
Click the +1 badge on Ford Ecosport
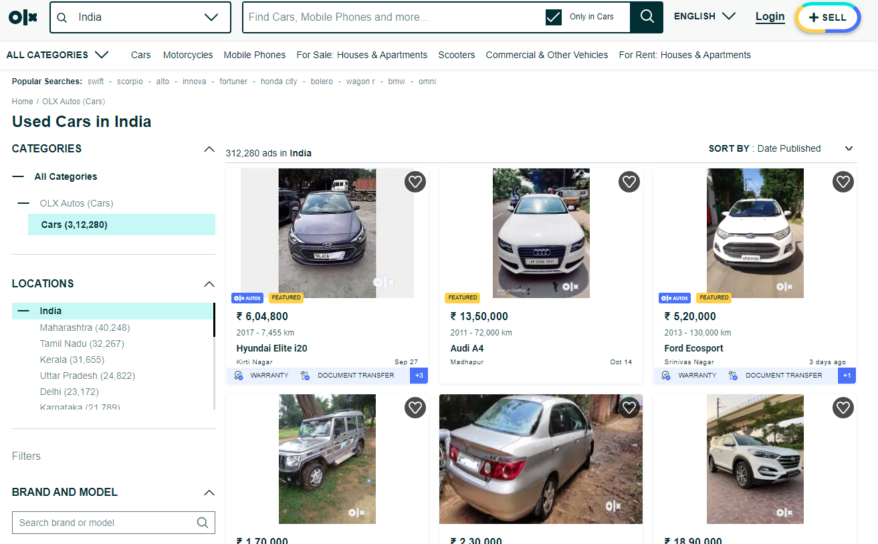tap(847, 376)
